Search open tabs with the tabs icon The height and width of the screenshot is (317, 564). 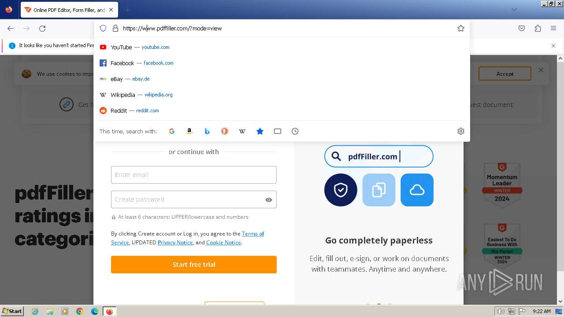tap(278, 131)
